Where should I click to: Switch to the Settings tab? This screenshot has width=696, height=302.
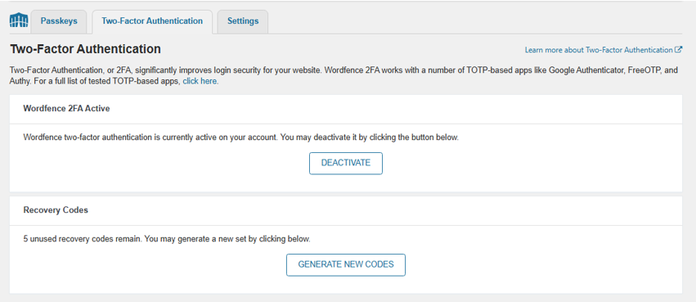[x=243, y=21]
